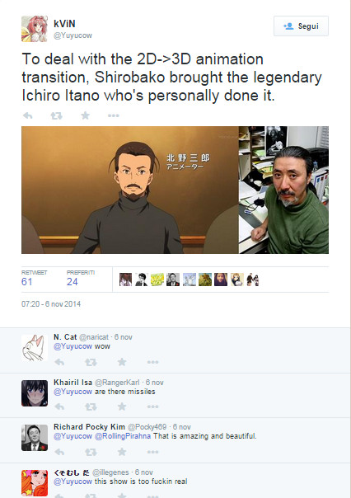The height and width of the screenshot is (498, 351).
Task: Favorite Khairil Isa's reply
Action: click(x=122, y=406)
